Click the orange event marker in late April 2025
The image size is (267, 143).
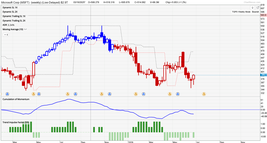34,94
